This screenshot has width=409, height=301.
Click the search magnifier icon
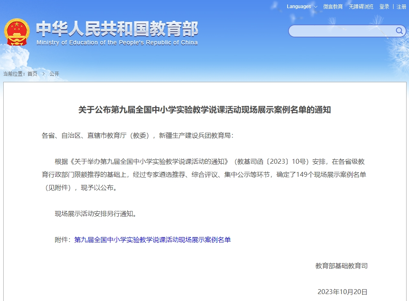tap(399, 31)
